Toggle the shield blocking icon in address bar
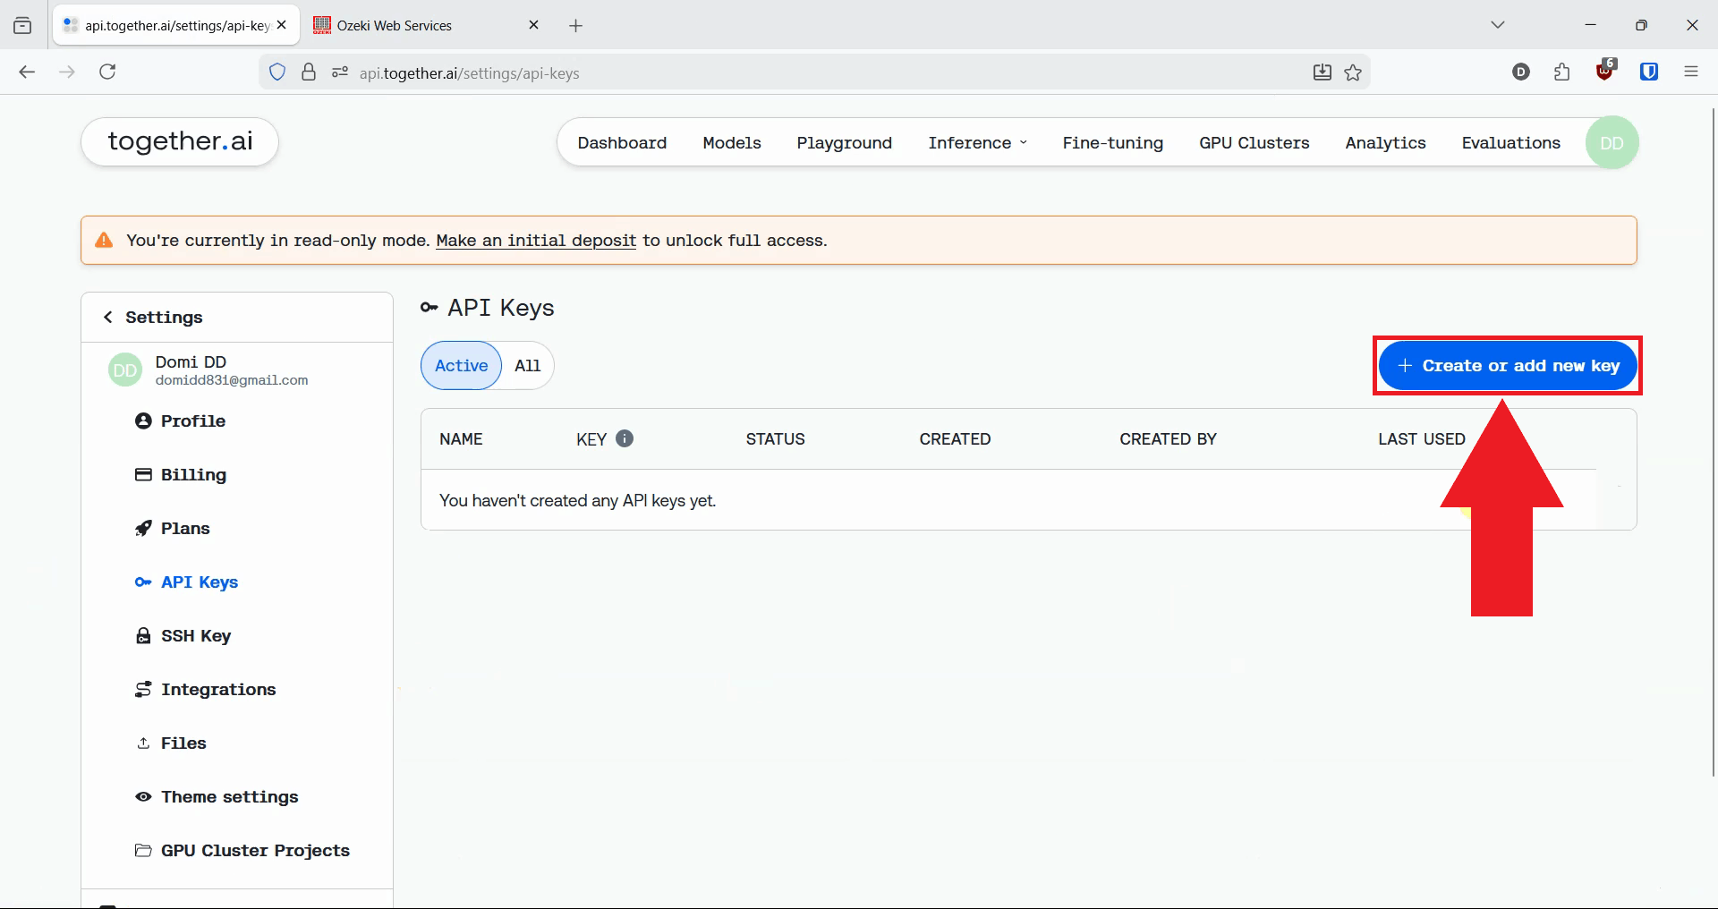The width and height of the screenshot is (1718, 909). (276, 72)
